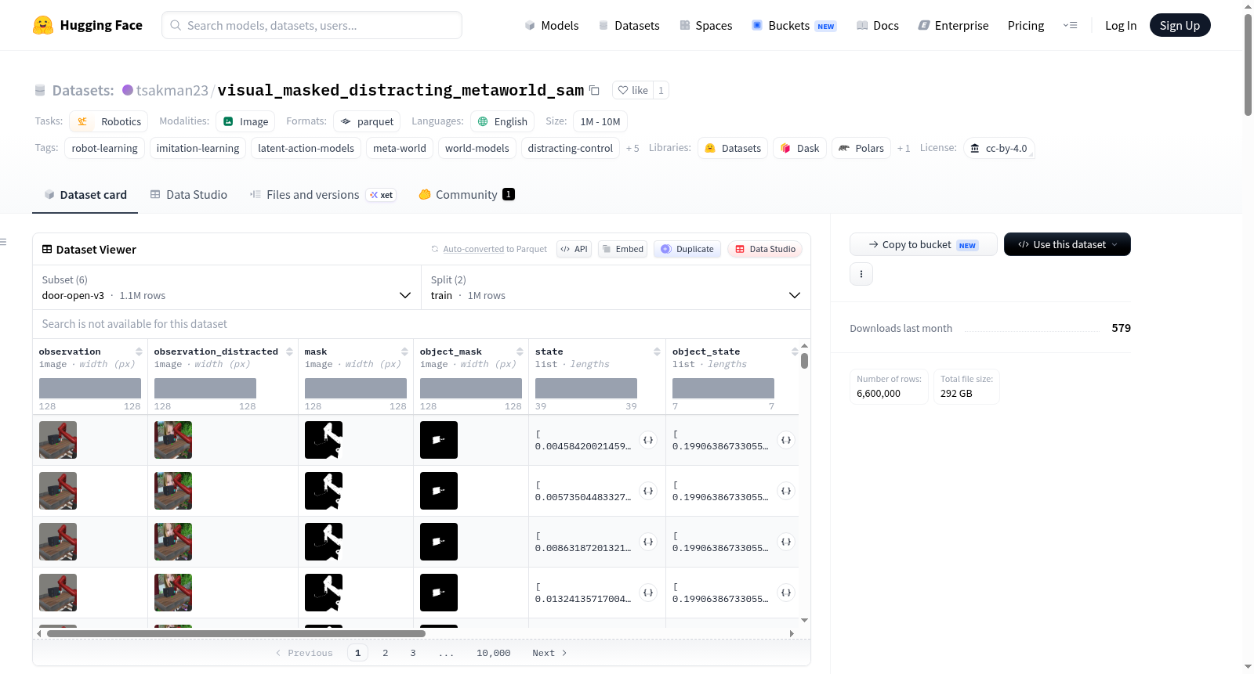The height and width of the screenshot is (674, 1254).
Task: Show the +5 additional tags
Action: tap(632, 148)
